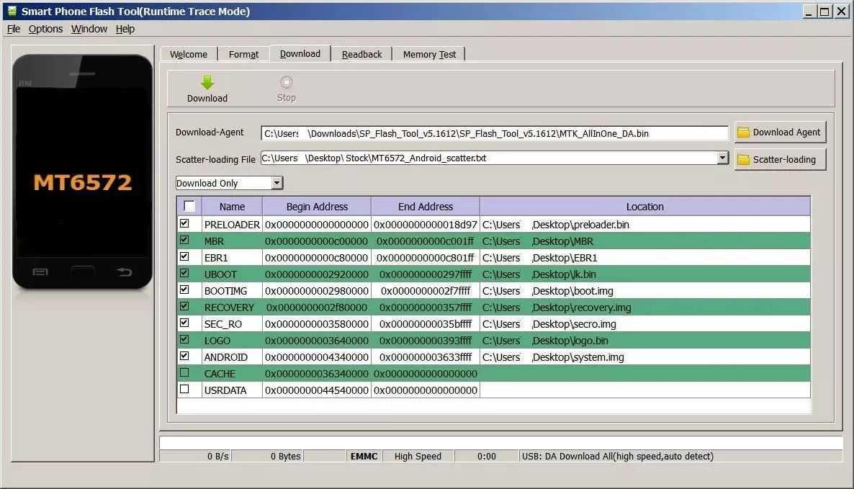Click the green Download arrow icon
Image resolution: width=854 pixels, height=489 pixels.
(x=207, y=83)
